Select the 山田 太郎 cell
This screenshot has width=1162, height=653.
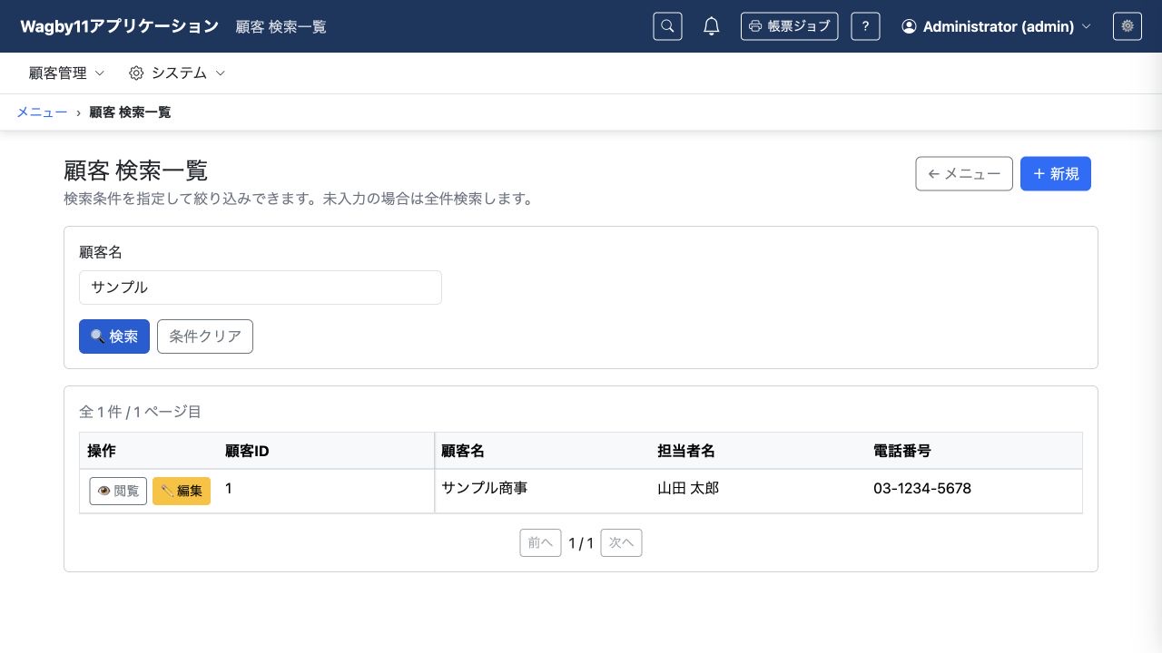pos(758,491)
